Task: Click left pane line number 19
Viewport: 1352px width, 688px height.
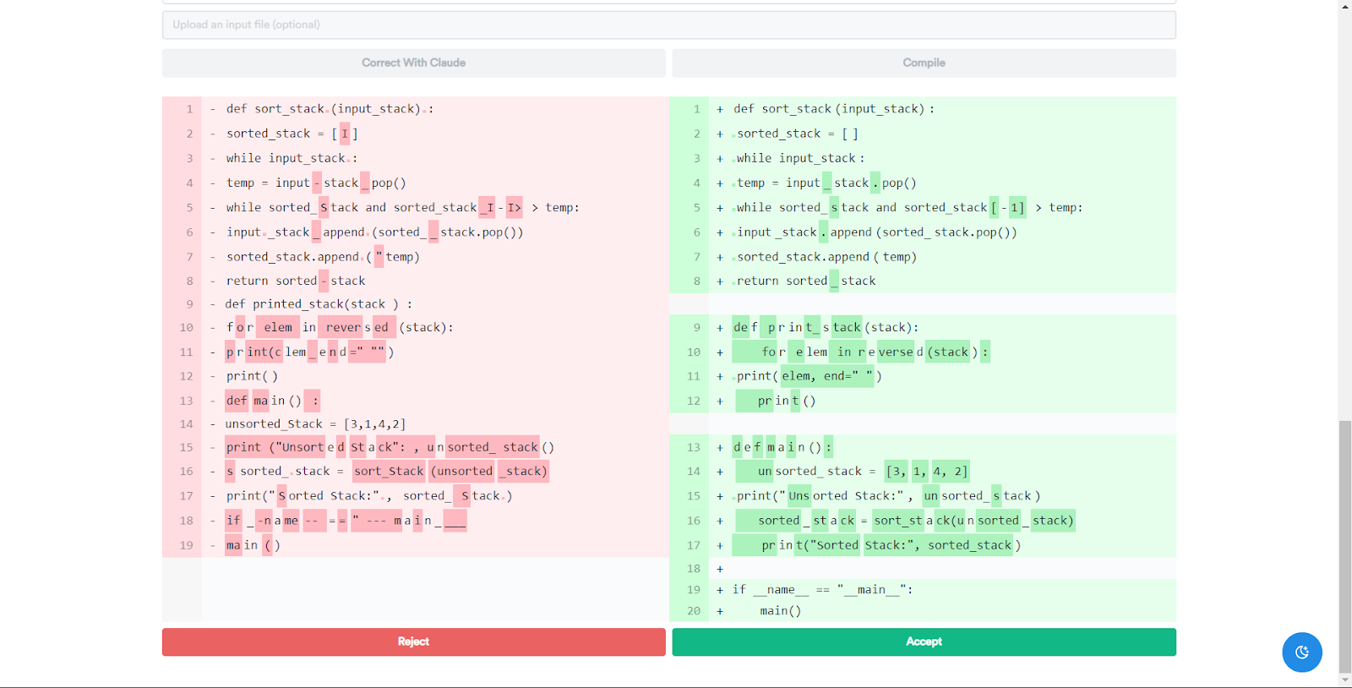Action: point(186,545)
